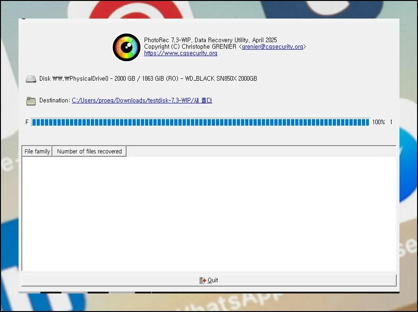Click the blue recovery progress bar
Image resolution: width=418 pixels, height=312 pixels.
click(x=200, y=122)
